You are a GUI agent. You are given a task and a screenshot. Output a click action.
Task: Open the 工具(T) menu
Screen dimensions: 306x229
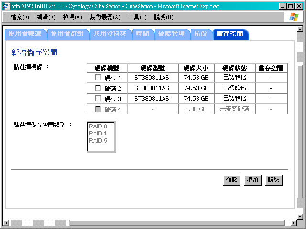(x=137, y=17)
